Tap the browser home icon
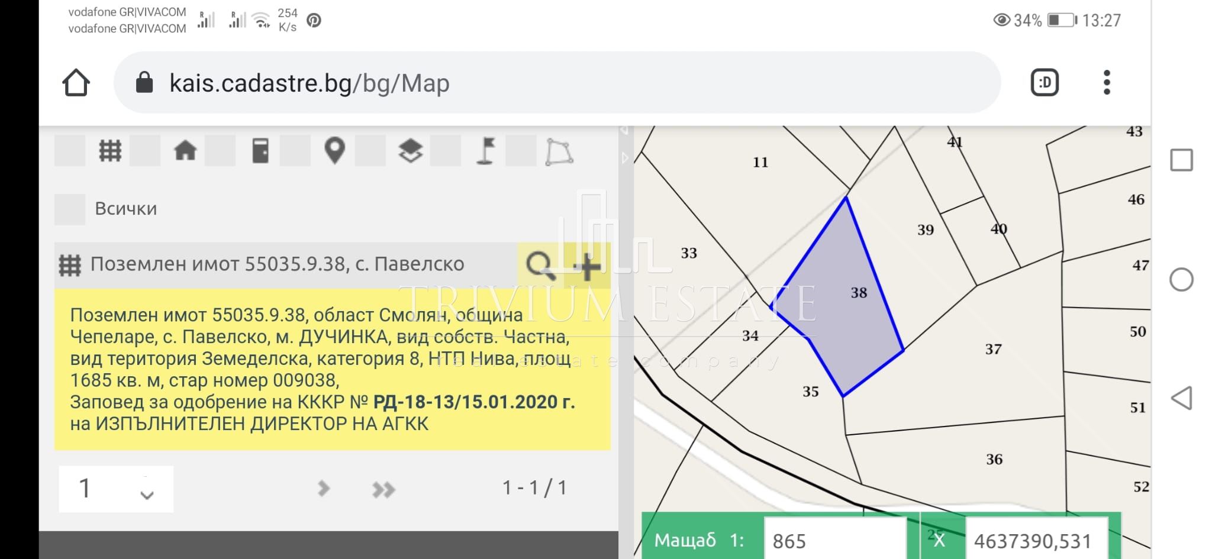The width and height of the screenshot is (1212, 559). 76,83
